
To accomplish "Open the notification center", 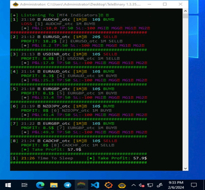I will [x=194, y=185].
